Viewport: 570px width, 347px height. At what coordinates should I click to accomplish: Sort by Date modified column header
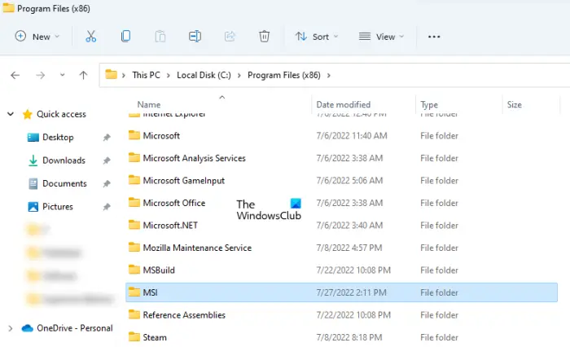coord(343,105)
